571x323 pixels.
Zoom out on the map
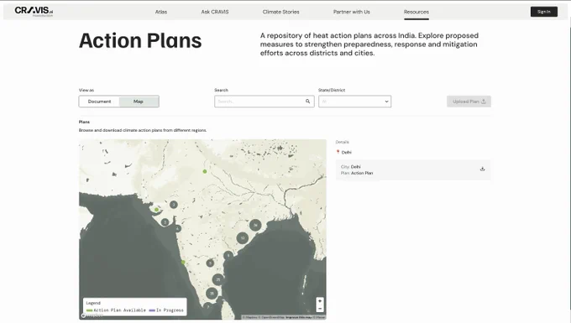(320, 309)
